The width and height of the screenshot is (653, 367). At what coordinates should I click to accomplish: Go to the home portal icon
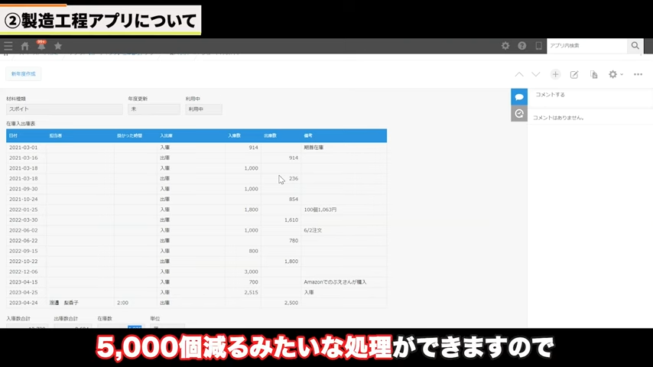[25, 46]
